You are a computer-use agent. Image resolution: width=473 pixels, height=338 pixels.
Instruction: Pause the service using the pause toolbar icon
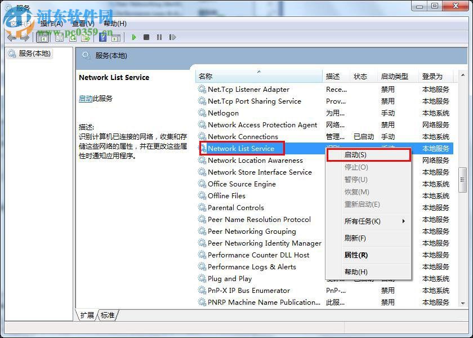point(159,37)
